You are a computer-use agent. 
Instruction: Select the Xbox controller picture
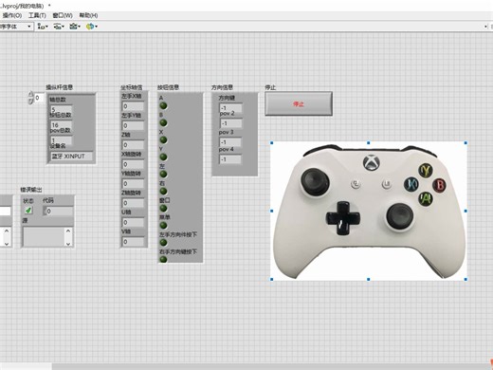point(369,211)
